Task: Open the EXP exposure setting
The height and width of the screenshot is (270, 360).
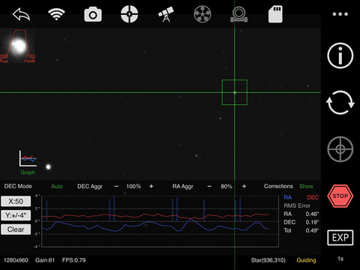Action: click(340, 238)
